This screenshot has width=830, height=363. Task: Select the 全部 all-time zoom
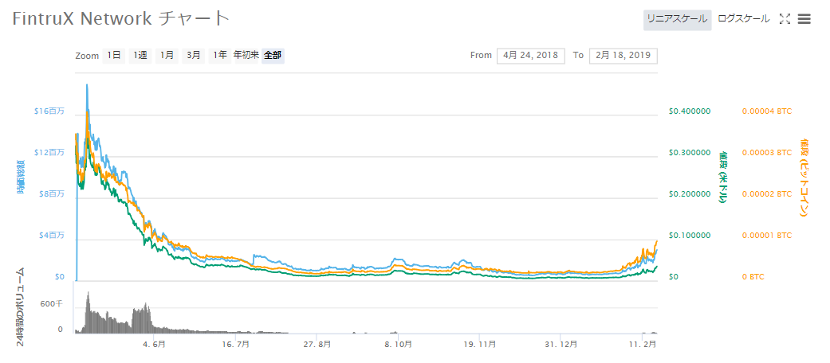coord(273,56)
